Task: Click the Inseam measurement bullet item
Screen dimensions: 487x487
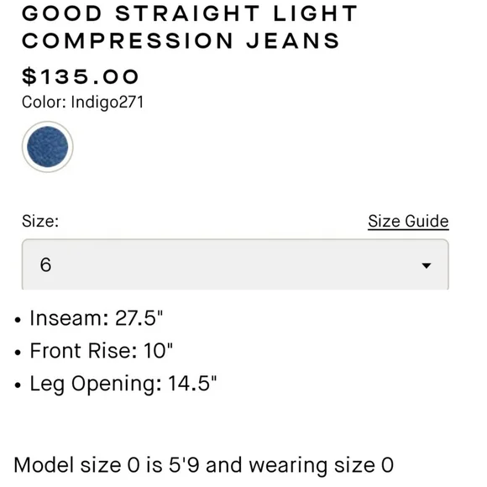Action: (88, 318)
